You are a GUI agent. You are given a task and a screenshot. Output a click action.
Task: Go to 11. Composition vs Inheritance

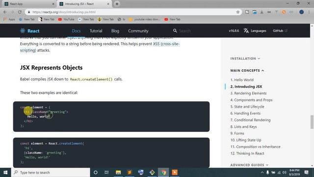(x=255, y=147)
